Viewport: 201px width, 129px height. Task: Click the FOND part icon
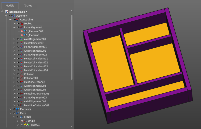click(x=21, y=117)
